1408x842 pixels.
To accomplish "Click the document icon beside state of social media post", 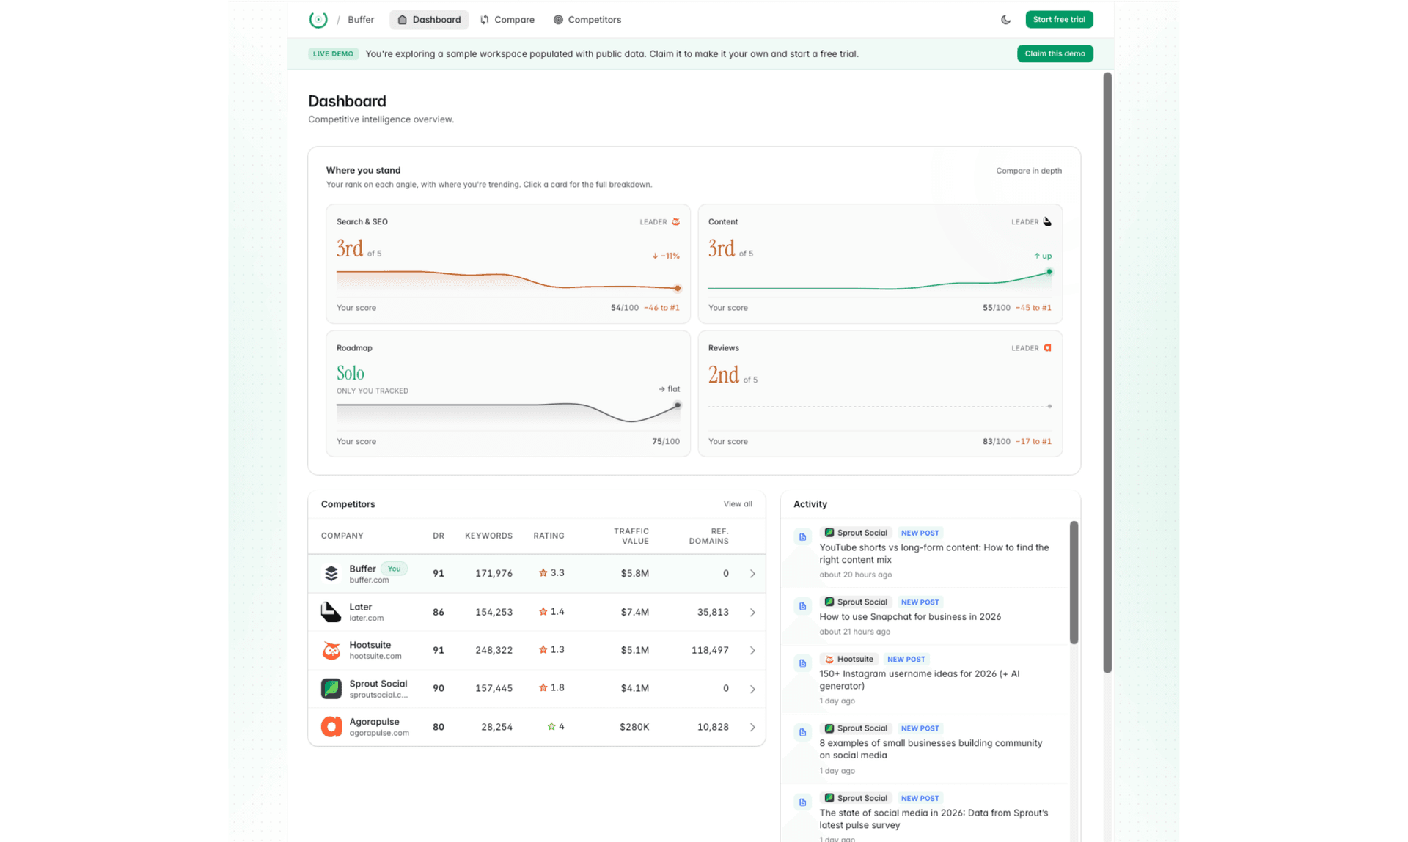I will coord(802,802).
